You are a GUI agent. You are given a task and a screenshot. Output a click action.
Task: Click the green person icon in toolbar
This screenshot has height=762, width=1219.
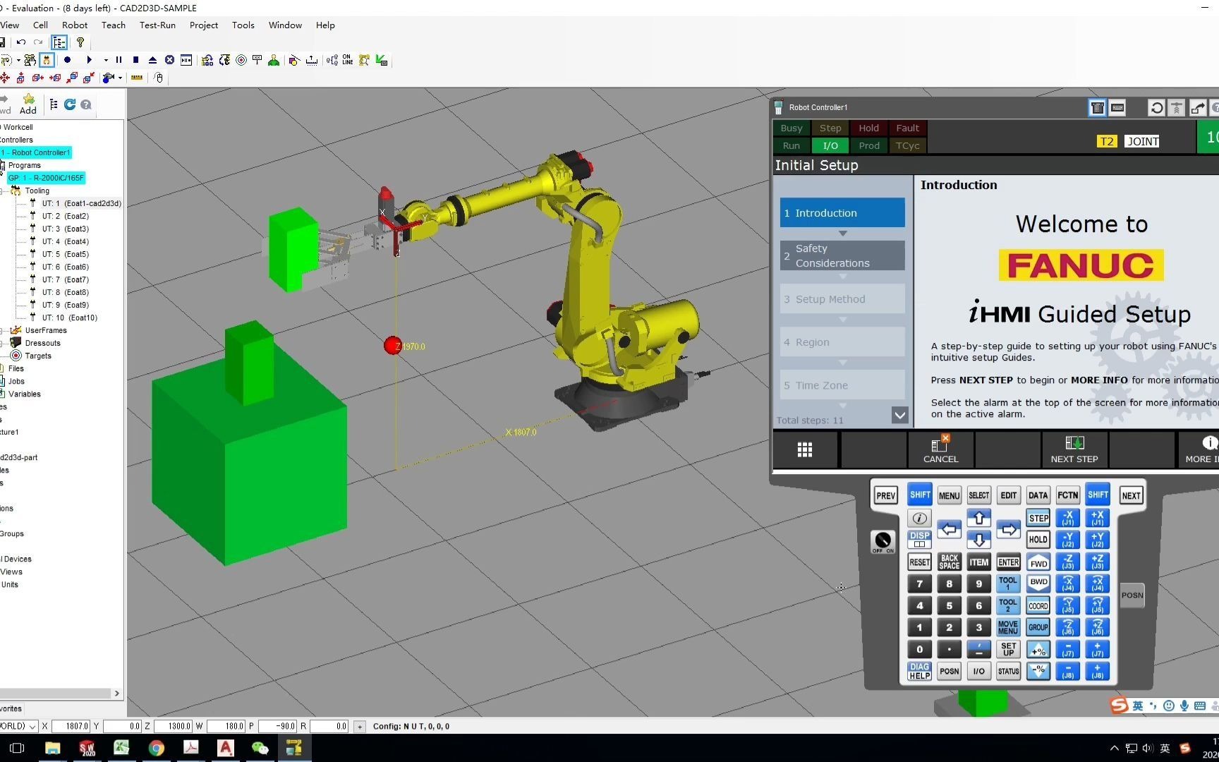[x=274, y=60]
